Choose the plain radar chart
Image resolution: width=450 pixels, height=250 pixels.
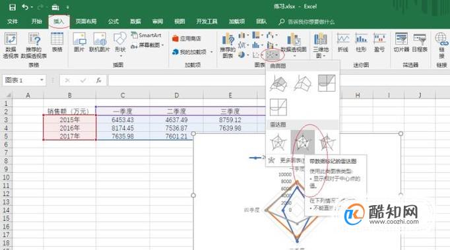(x=278, y=142)
